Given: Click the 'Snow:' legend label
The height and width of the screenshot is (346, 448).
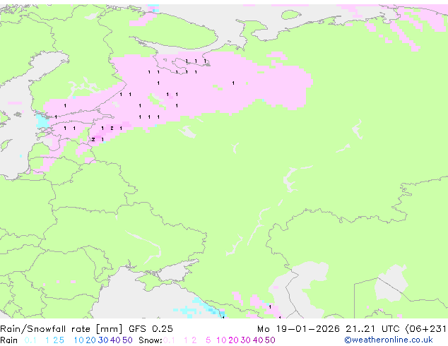Looking at the screenshot, I should coord(151,340).
